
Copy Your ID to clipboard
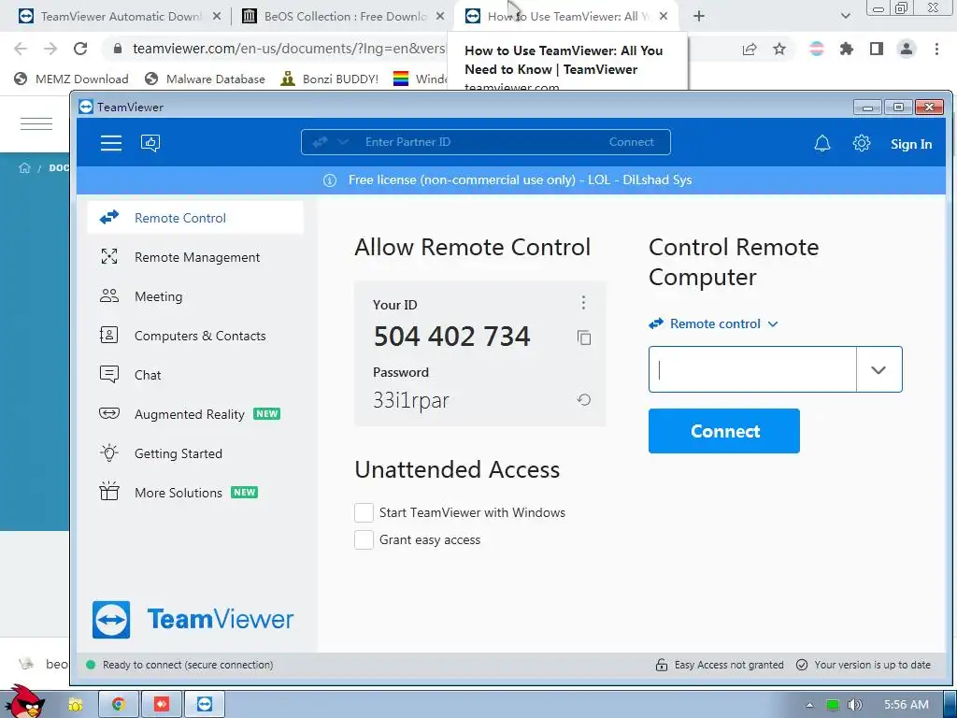click(x=583, y=337)
